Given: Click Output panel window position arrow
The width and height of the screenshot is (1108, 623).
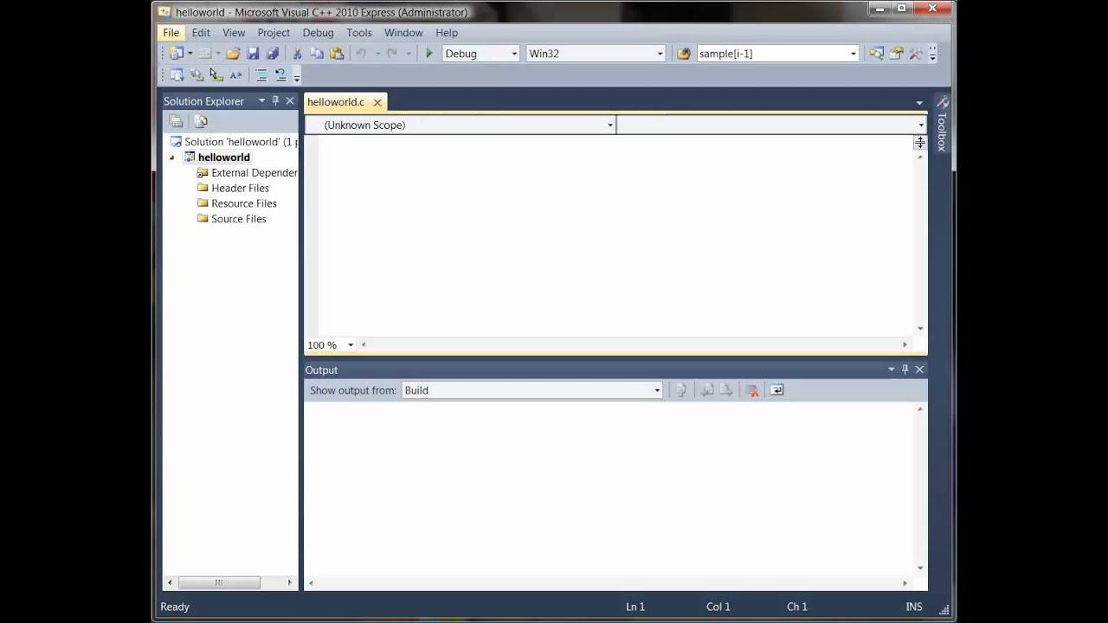Looking at the screenshot, I should click(x=892, y=369).
